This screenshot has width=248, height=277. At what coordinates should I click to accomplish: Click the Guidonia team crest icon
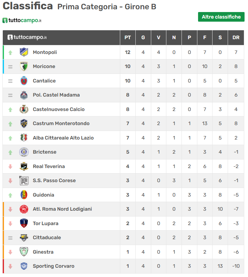click(23, 195)
